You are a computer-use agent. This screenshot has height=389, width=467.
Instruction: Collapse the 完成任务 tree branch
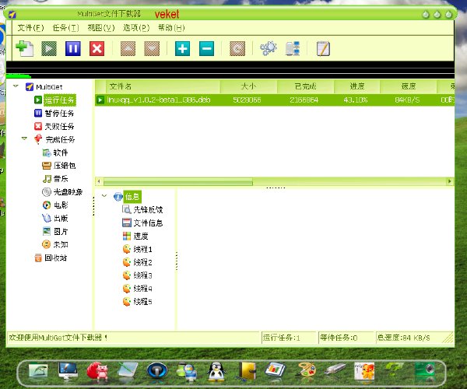[x=24, y=138]
